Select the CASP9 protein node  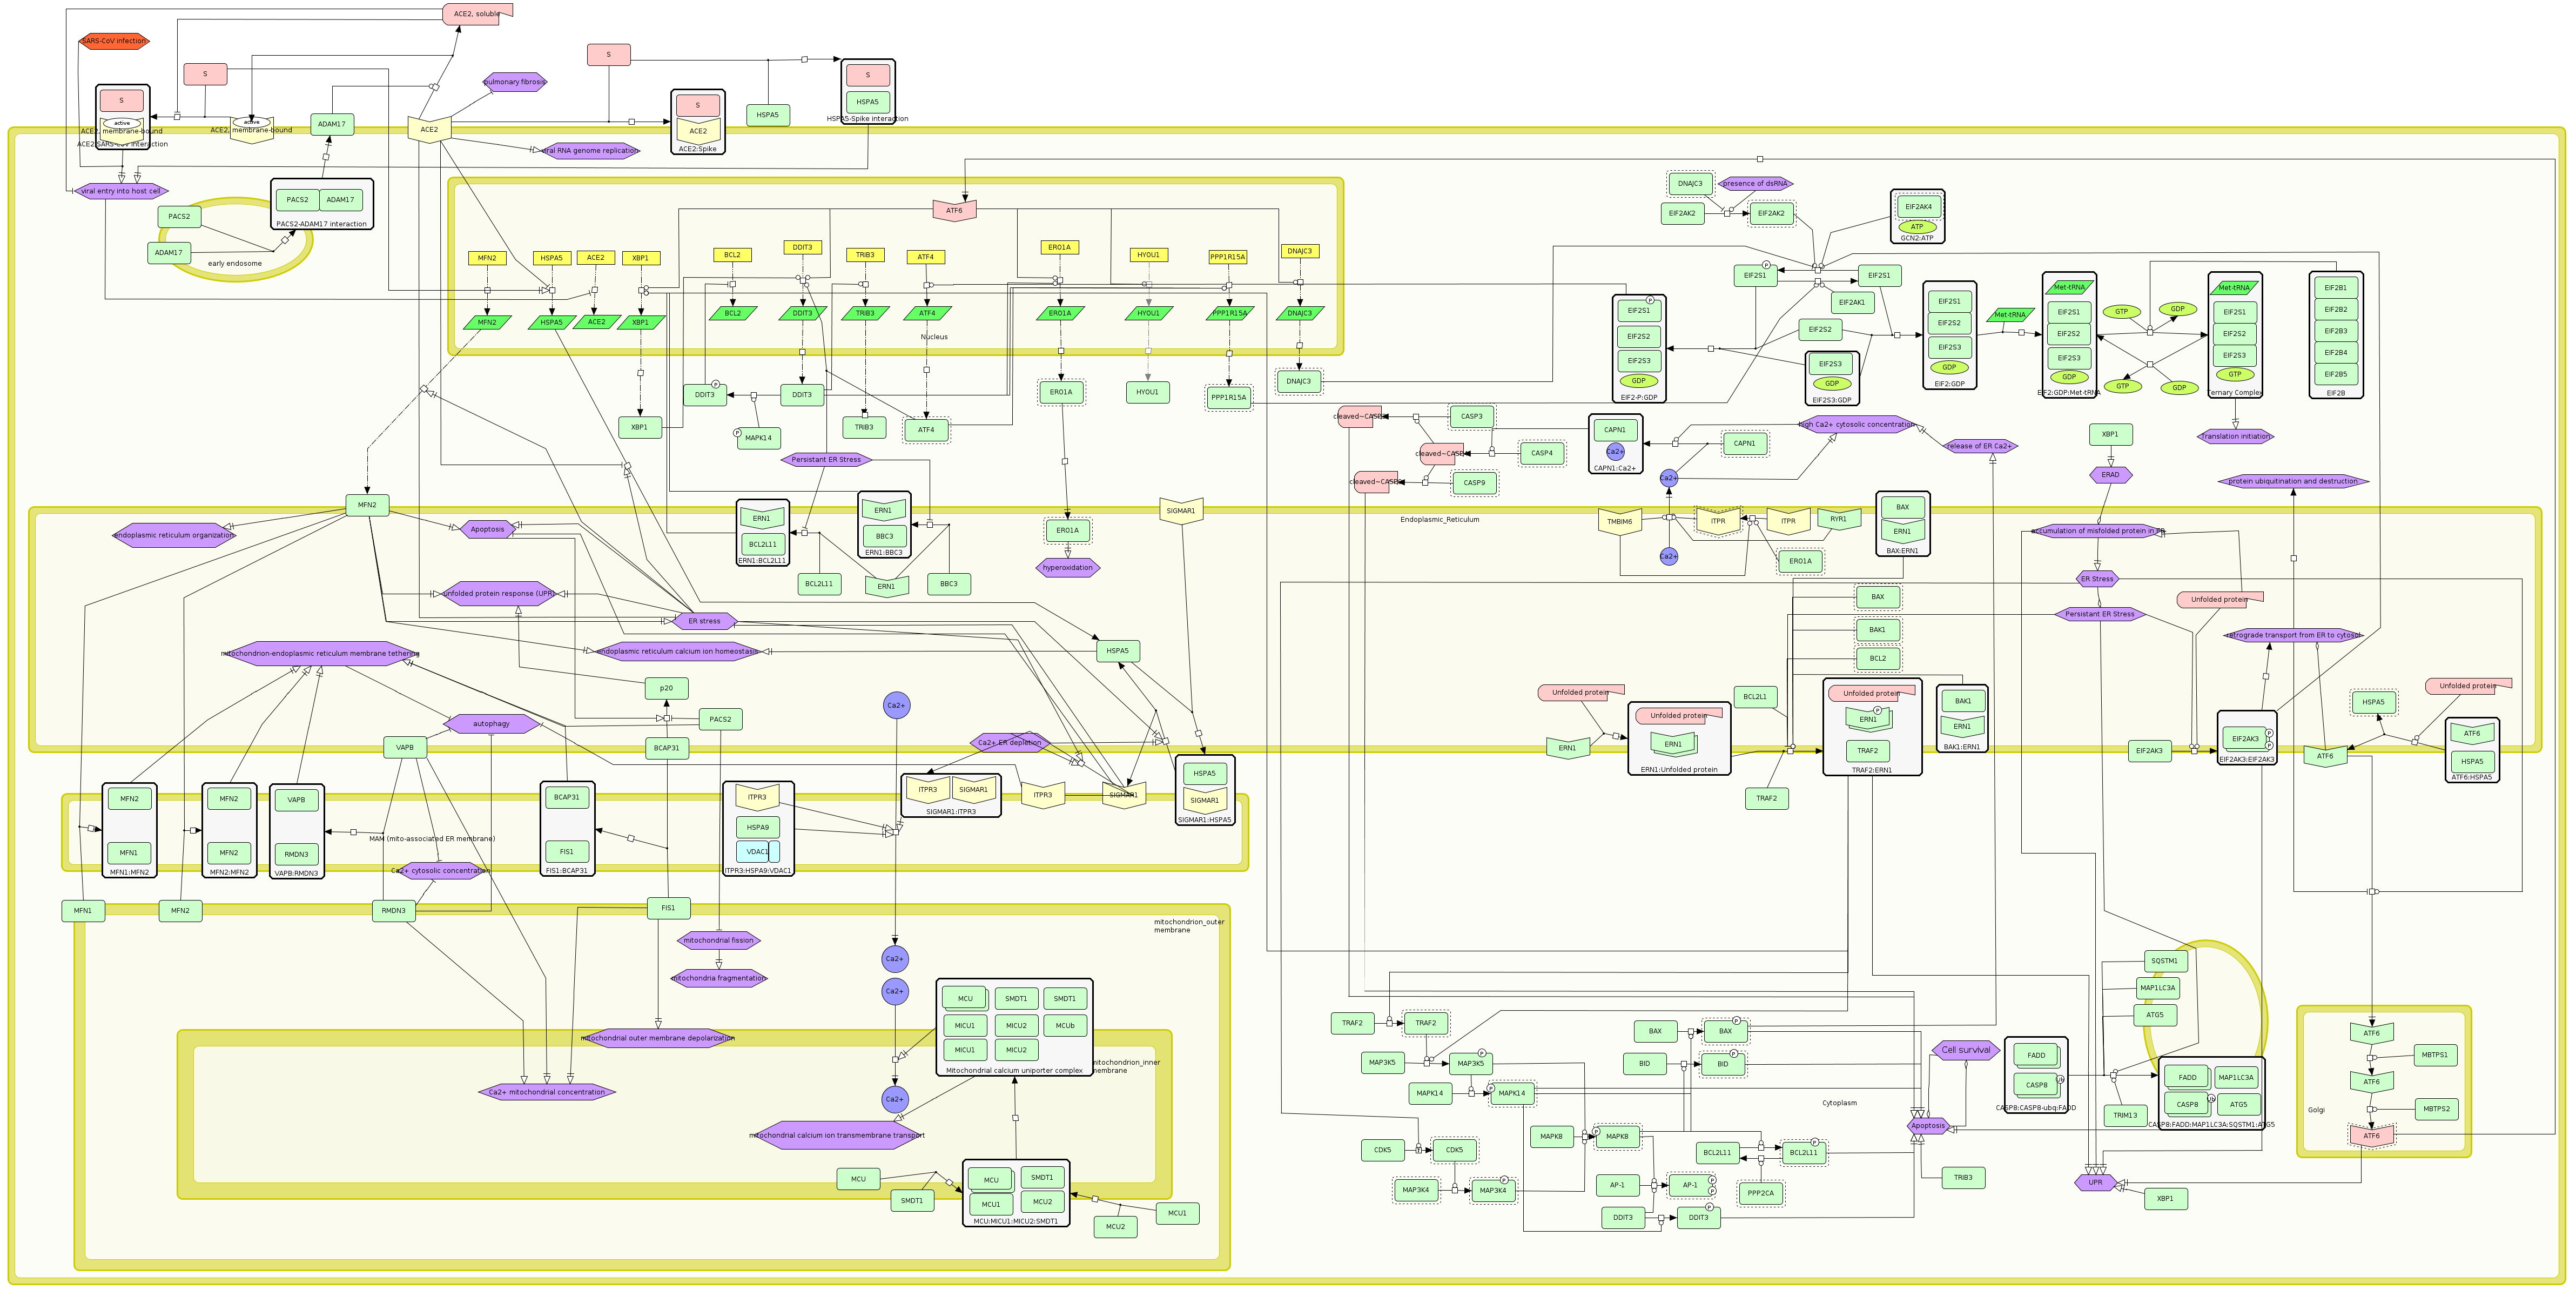(x=1474, y=482)
